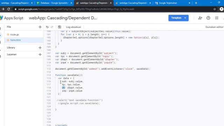Switch to the first webApp browser tab
This screenshot has height=126, width=224.
point(15,3)
